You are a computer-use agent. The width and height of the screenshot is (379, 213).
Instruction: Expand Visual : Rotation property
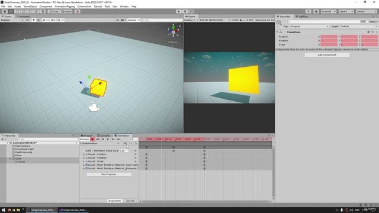(84, 158)
